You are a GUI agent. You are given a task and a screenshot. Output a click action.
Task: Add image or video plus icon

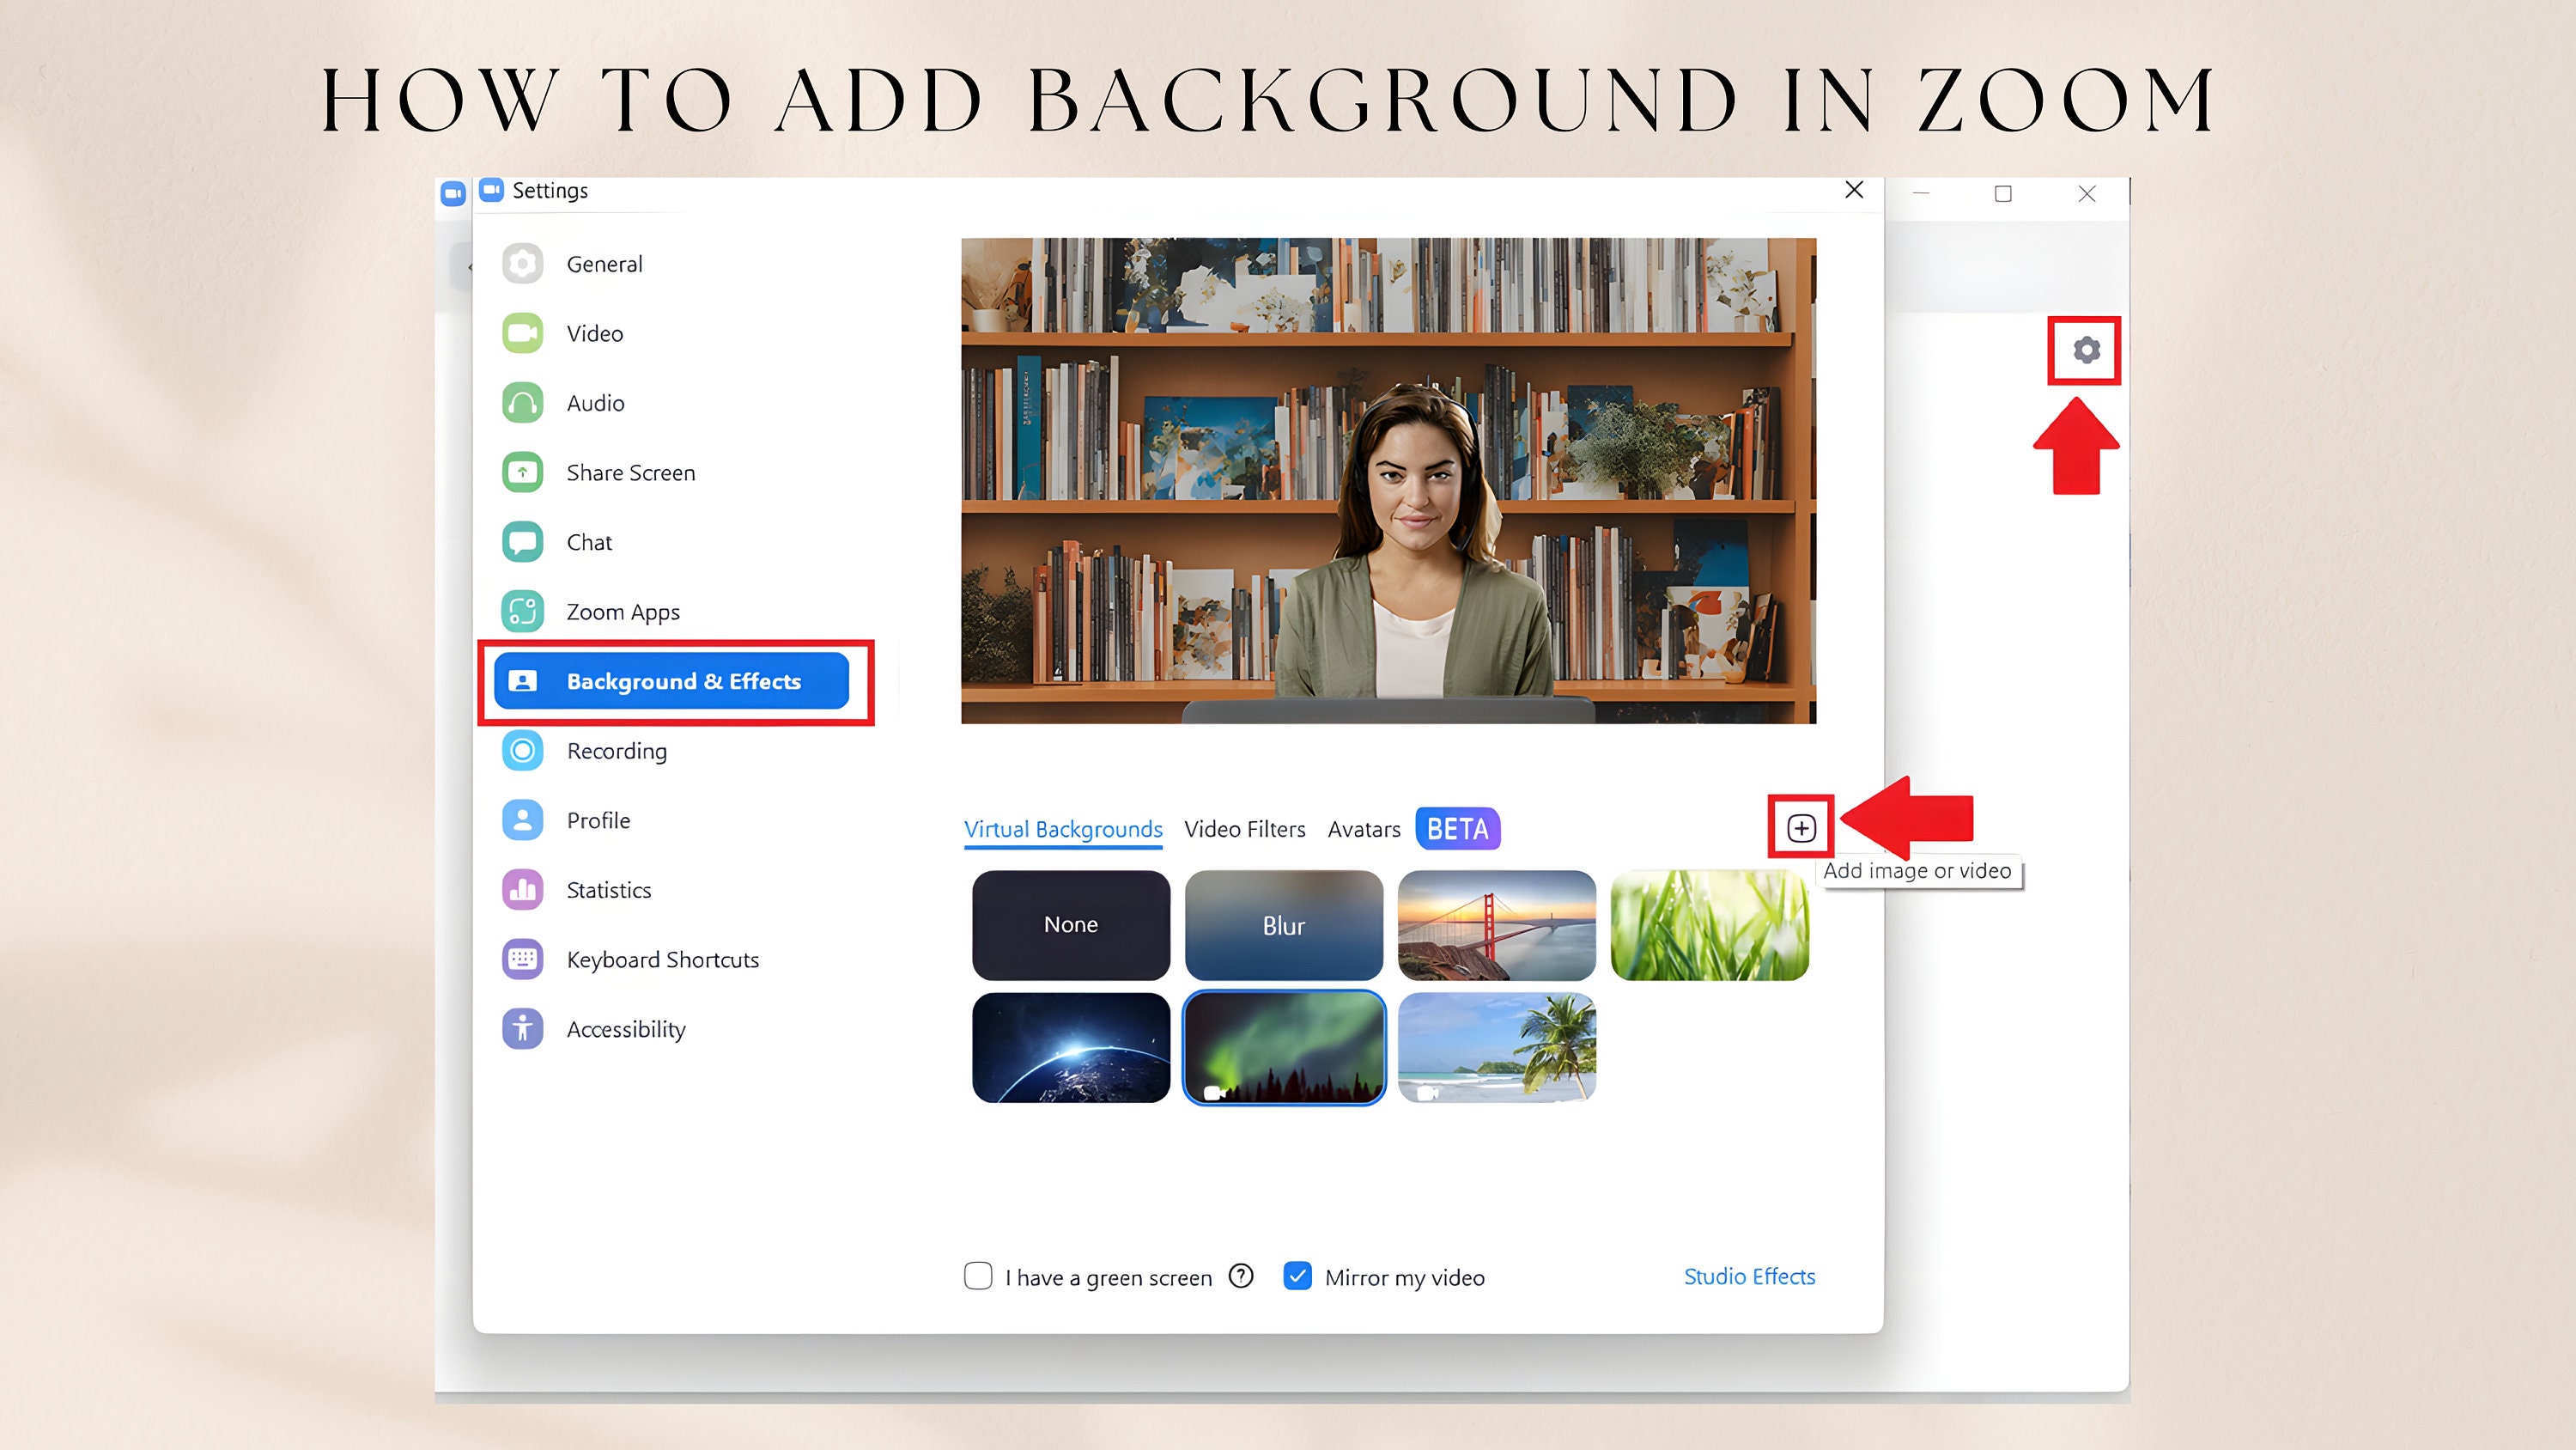click(x=1801, y=827)
